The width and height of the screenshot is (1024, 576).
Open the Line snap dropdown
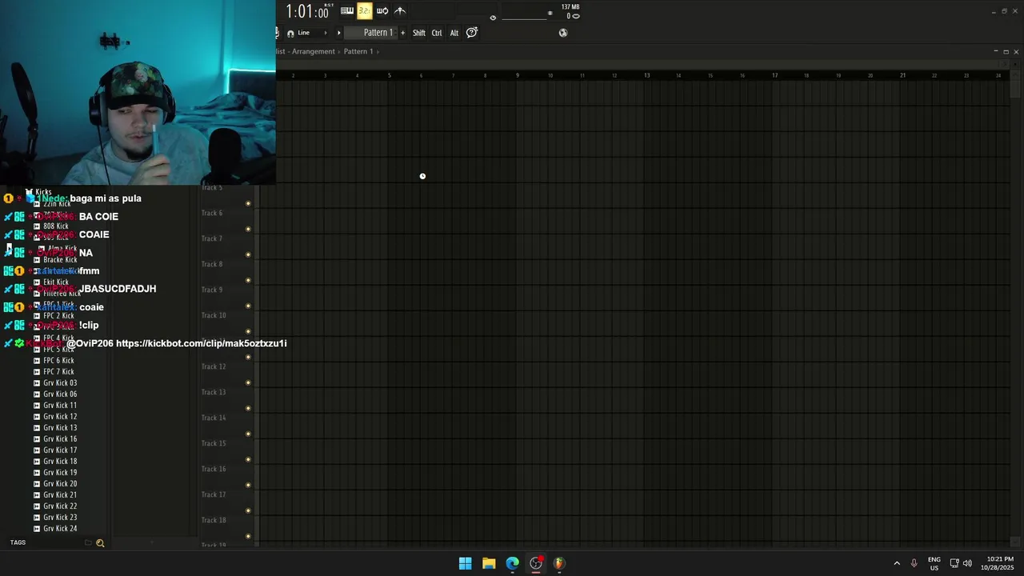coord(313,33)
